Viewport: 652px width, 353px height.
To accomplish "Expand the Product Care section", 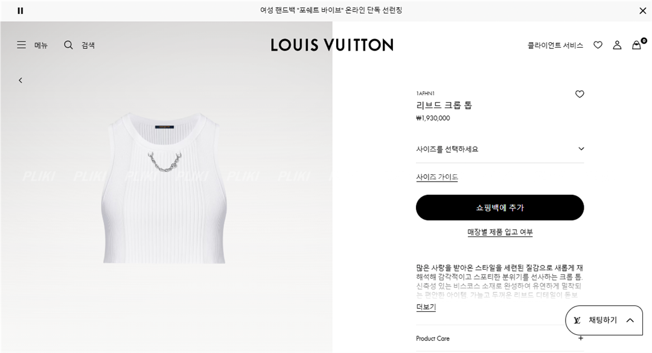I will 500,339.
